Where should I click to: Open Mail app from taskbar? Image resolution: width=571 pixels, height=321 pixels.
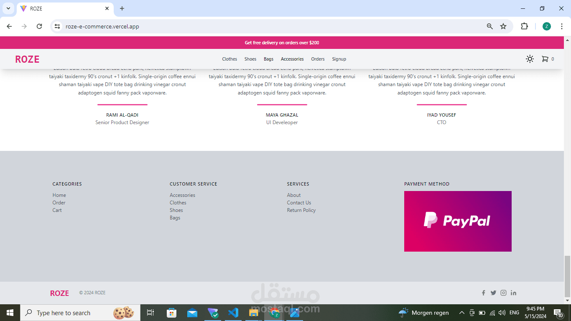[x=192, y=313]
